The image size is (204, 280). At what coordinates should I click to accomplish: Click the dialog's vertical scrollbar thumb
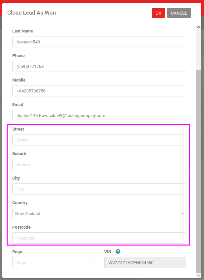pyautogui.click(x=198, y=171)
